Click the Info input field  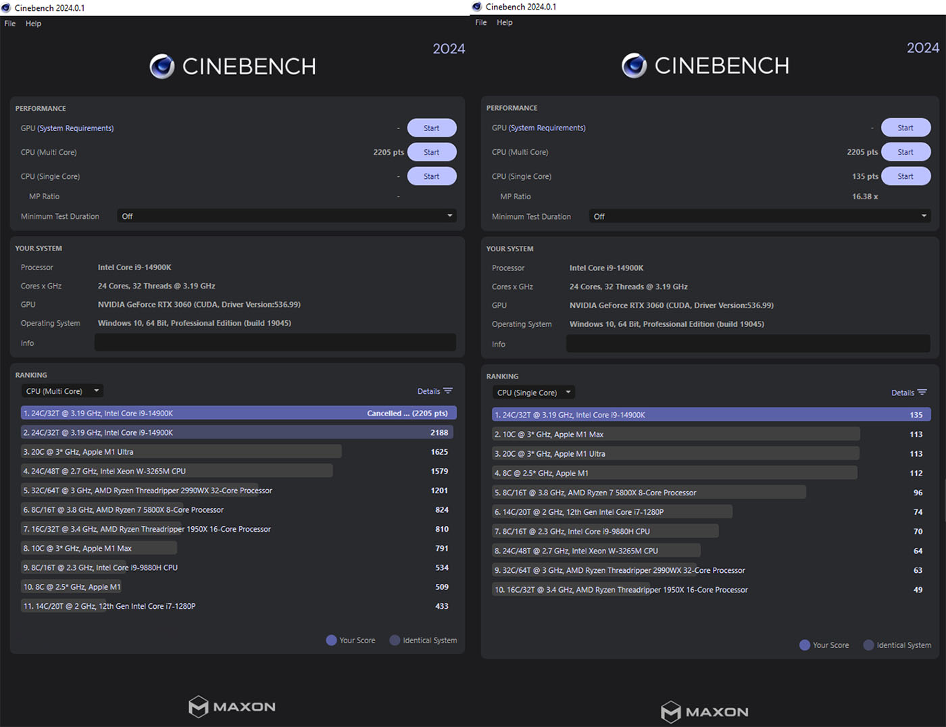pyautogui.click(x=275, y=343)
